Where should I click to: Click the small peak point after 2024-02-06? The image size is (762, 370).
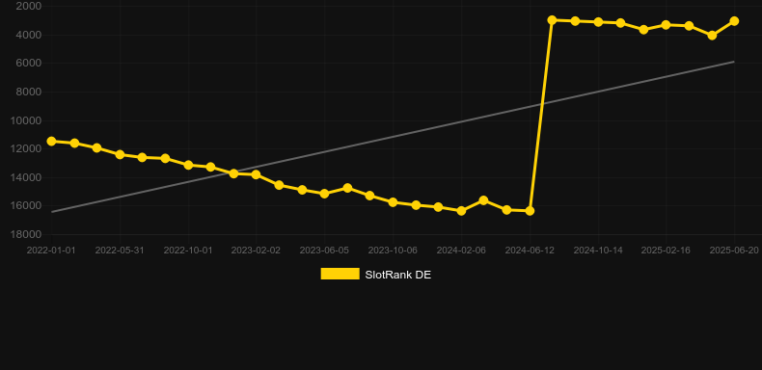483,200
